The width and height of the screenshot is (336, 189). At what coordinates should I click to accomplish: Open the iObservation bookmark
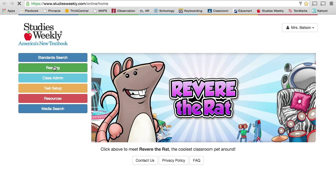(123, 11)
